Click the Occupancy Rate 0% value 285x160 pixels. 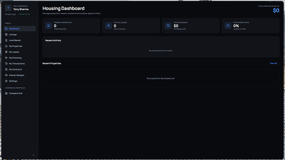click(x=236, y=26)
